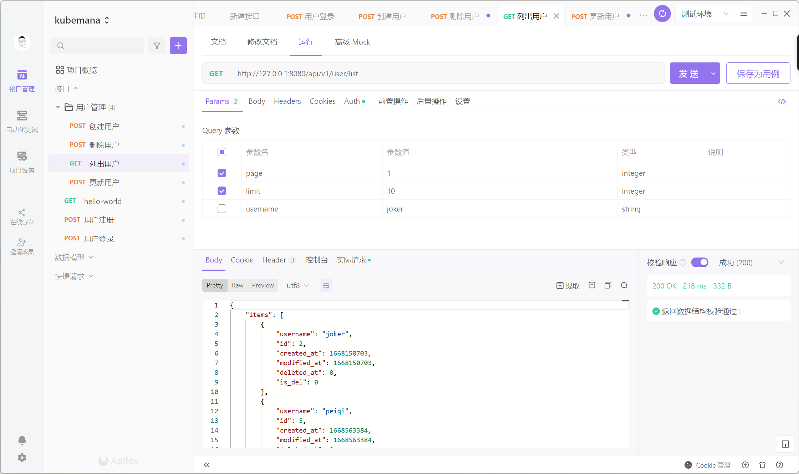Viewport: 799px width, 474px height.
Task: Check the username parameter checkbox
Action: click(x=222, y=209)
